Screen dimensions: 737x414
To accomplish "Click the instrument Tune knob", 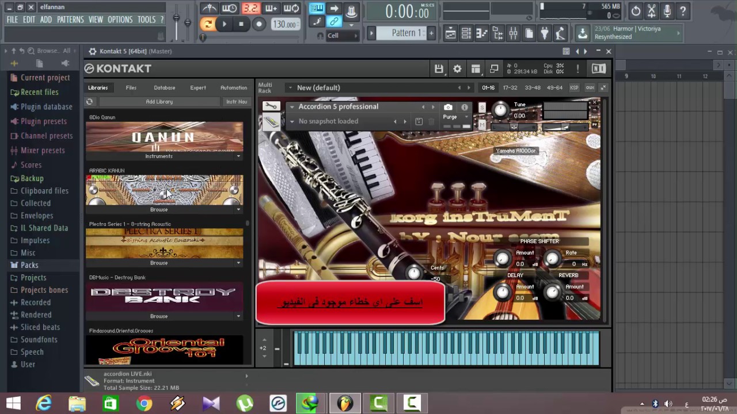I will pyautogui.click(x=501, y=109).
